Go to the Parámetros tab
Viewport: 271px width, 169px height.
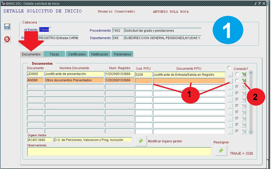pyautogui.click(x=122, y=54)
